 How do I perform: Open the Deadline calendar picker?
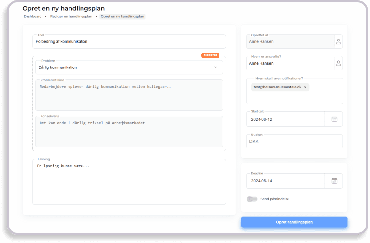pos(334,181)
